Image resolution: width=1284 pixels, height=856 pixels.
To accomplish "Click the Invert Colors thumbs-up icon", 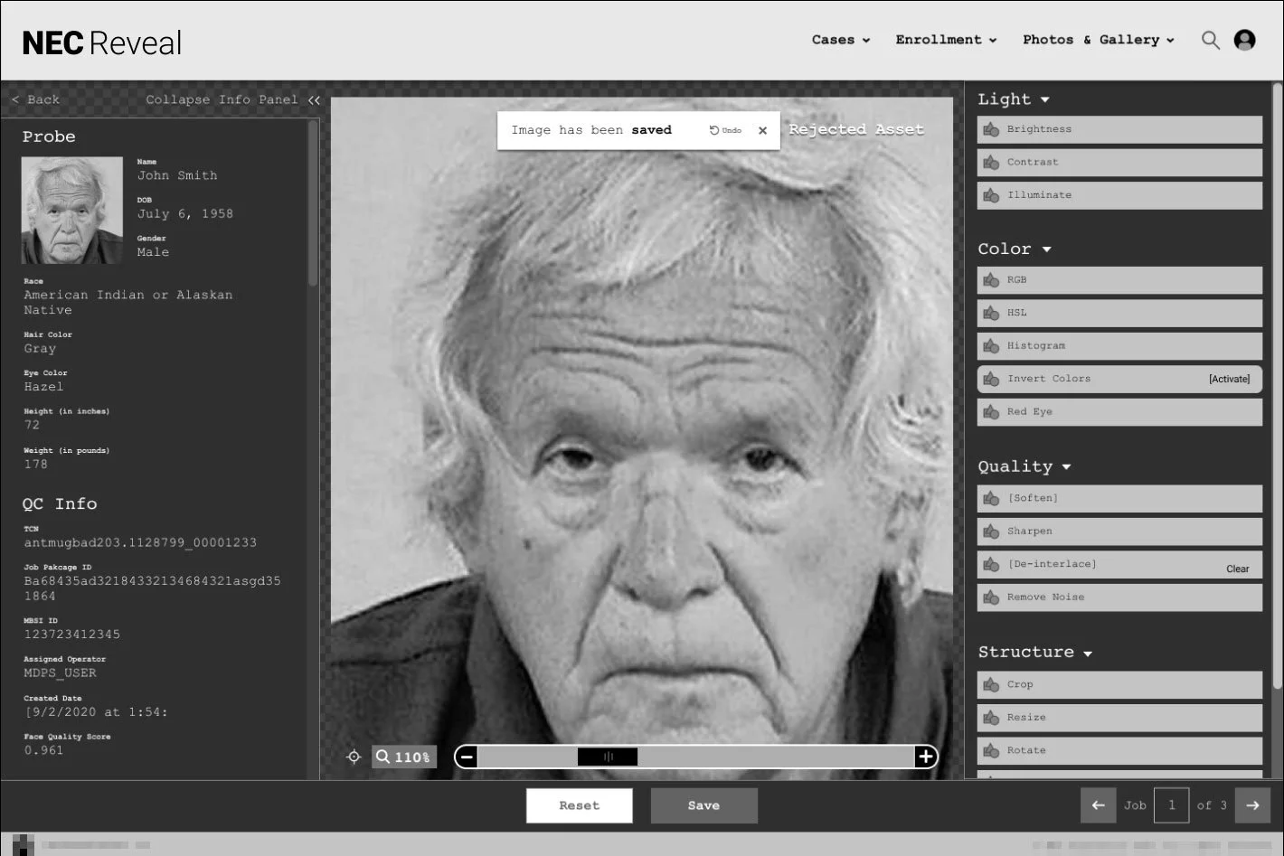I will [x=991, y=379].
